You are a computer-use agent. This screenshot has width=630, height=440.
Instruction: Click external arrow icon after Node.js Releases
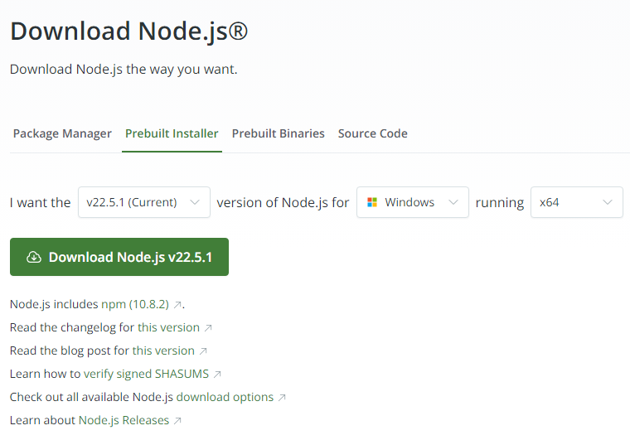177,420
